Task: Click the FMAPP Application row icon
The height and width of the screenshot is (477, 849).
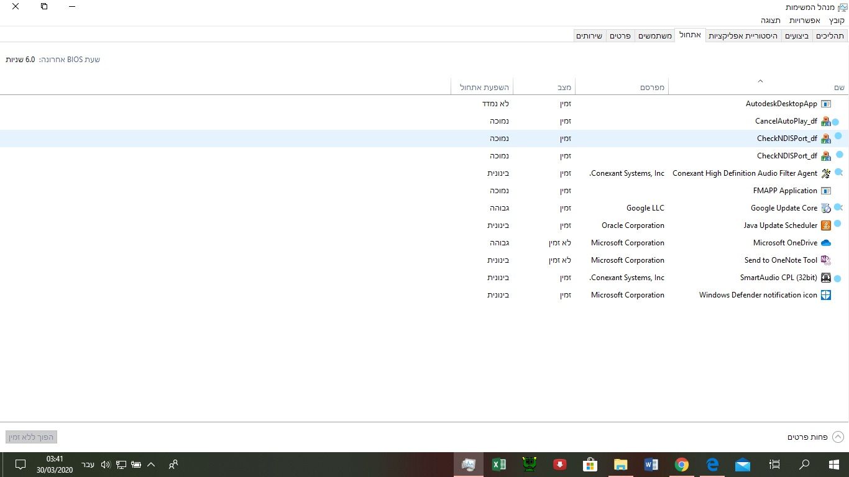Action: (826, 191)
